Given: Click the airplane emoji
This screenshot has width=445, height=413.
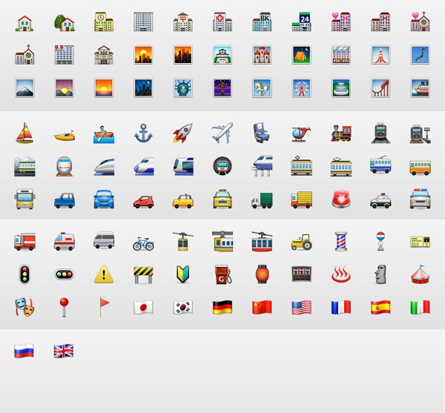Looking at the screenshot, I should tap(222, 133).
